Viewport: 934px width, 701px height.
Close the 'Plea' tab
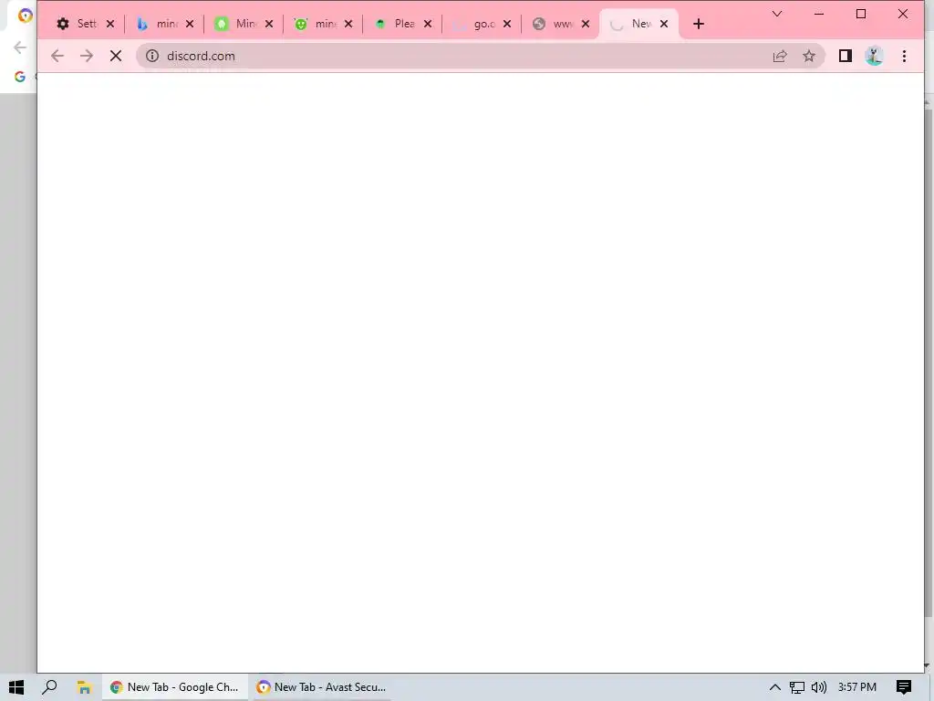428,24
